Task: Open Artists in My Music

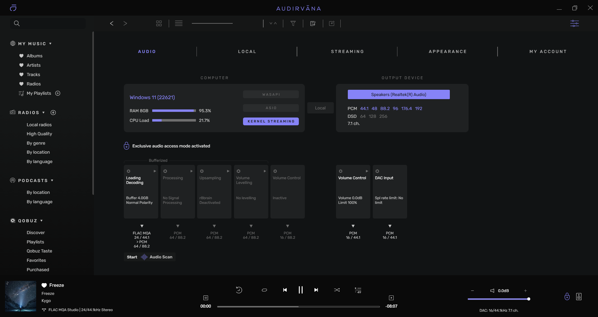Action: pos(34,65)
